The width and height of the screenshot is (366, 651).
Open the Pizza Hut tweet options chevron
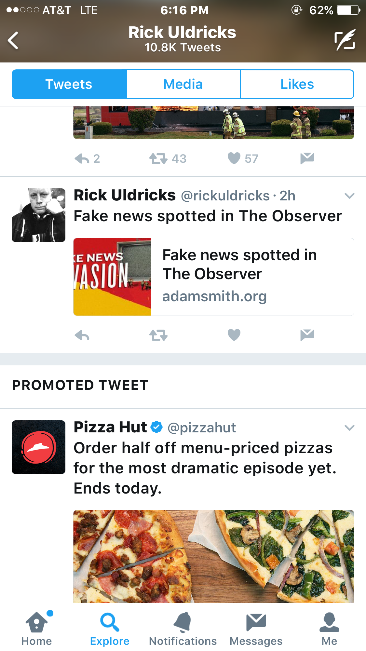[x=349, y=428]
